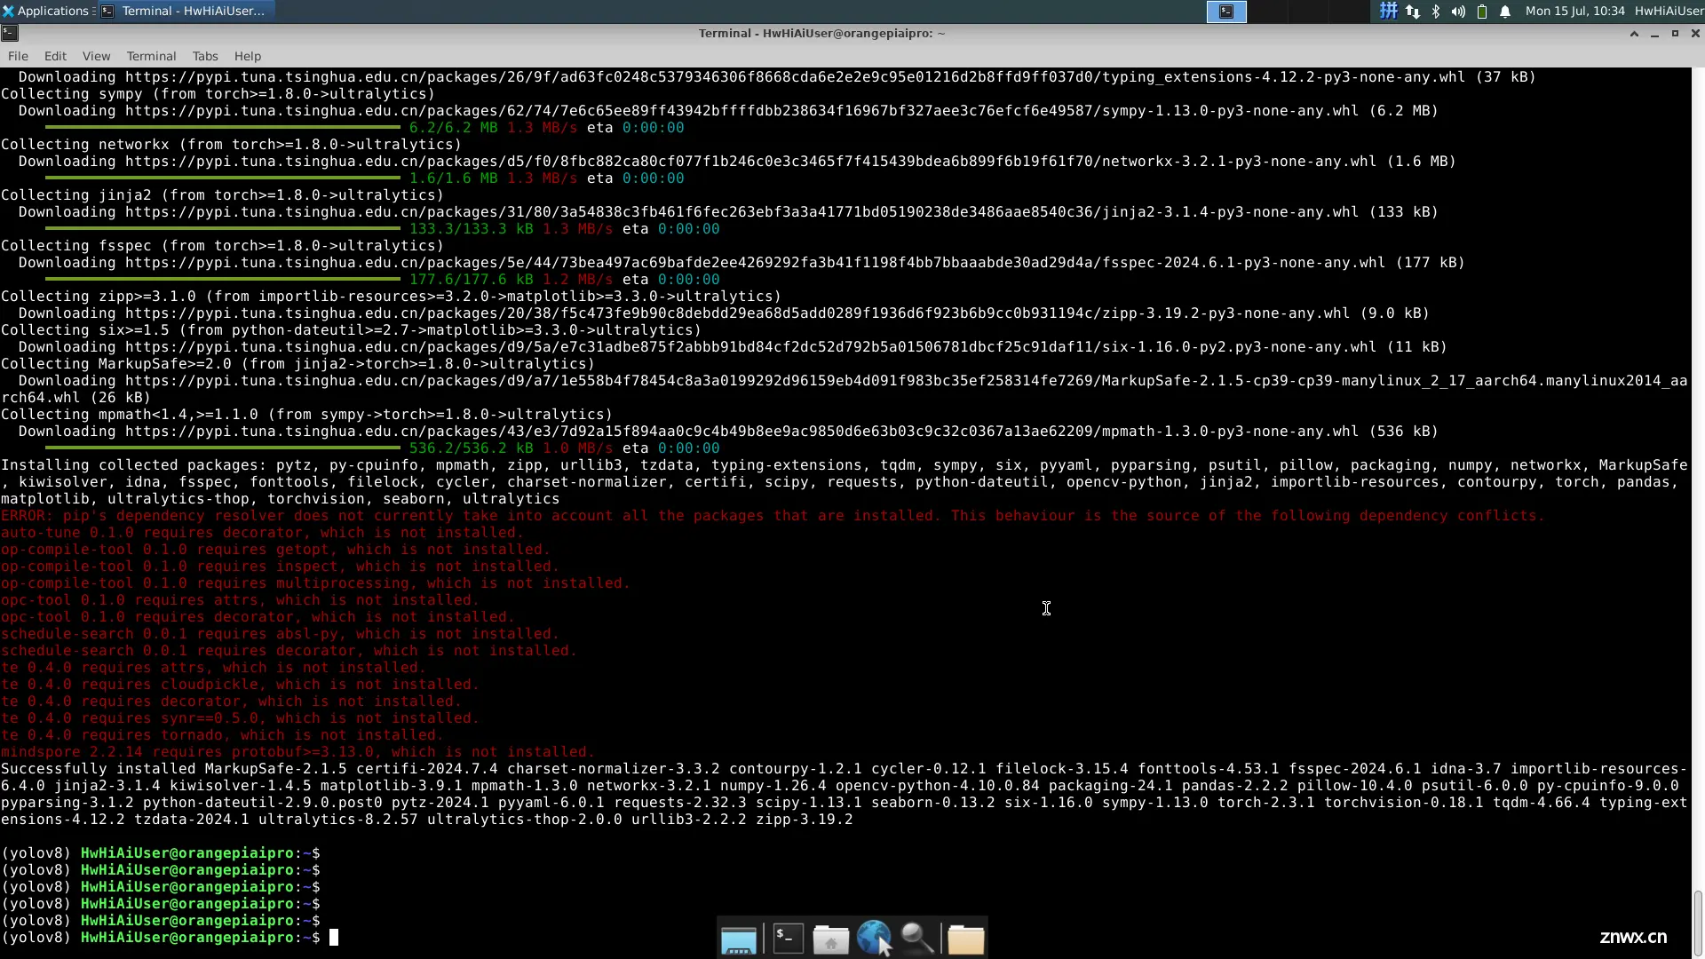
Task: Open the Applications menu in the top panel
Action: (46, 11)
